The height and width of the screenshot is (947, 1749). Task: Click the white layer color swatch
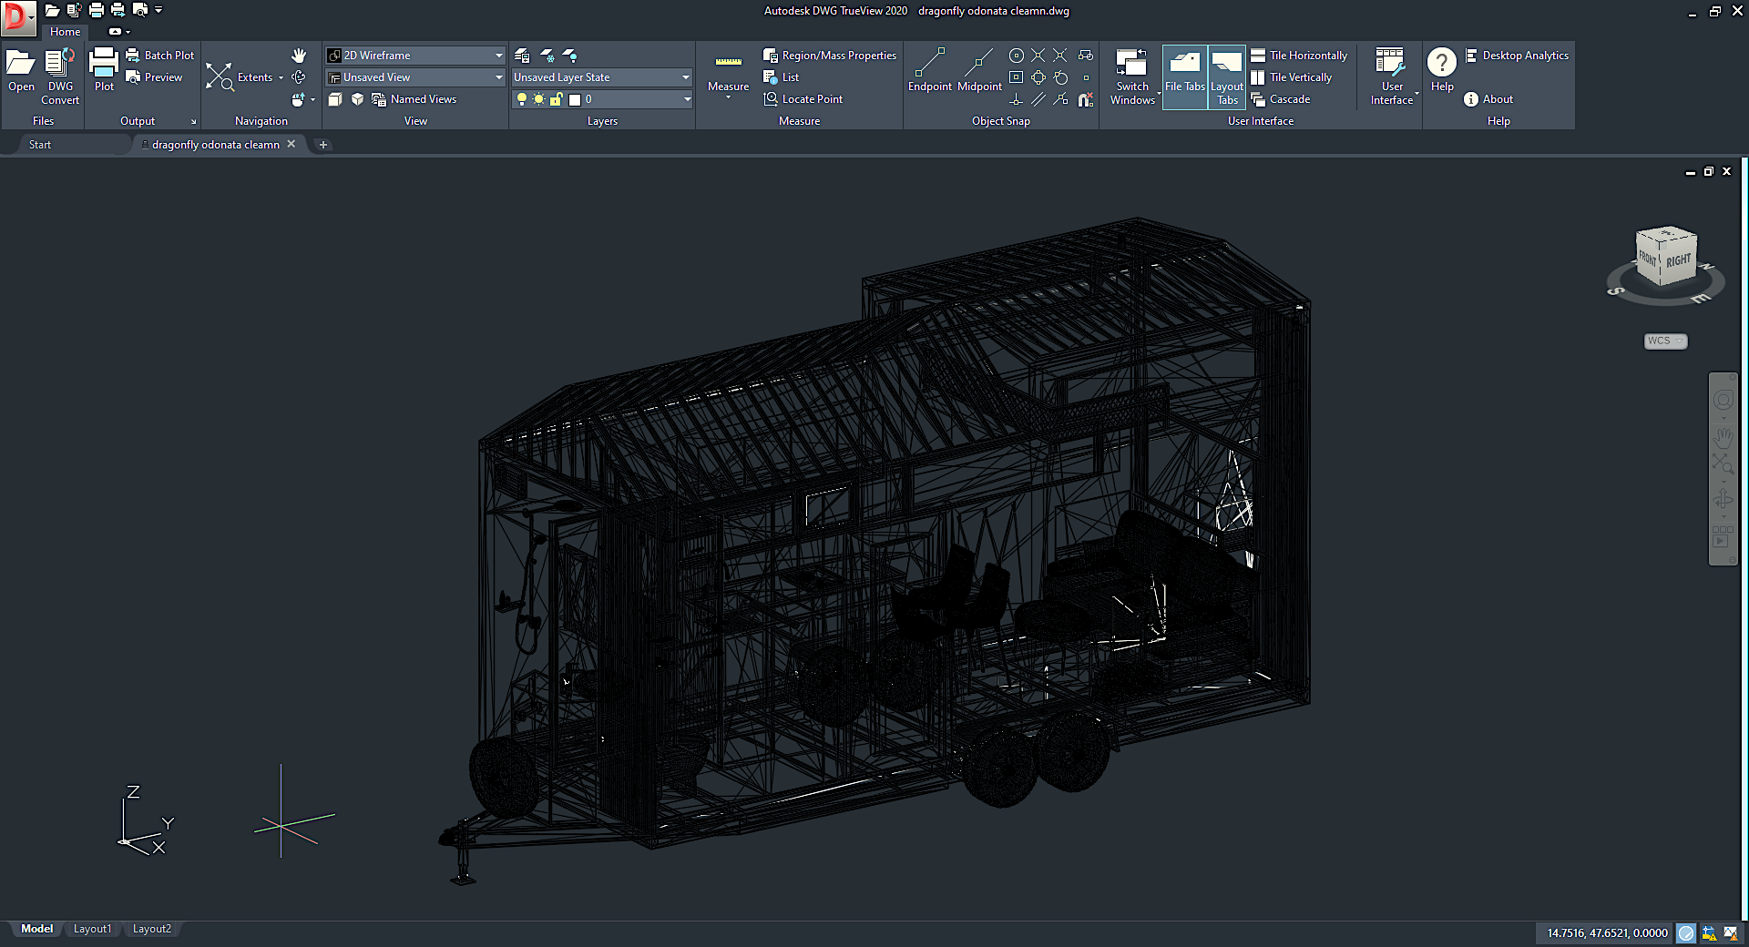pyautogui.click(x=575, y=99)
